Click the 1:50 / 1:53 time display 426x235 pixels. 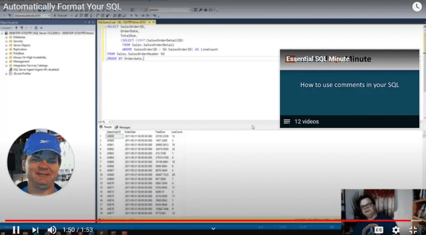click(78, 230)
